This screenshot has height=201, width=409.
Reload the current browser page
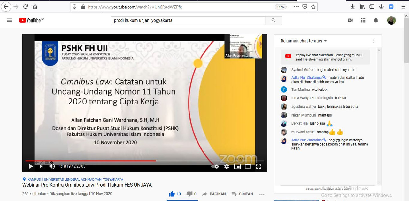click(26, 7)
